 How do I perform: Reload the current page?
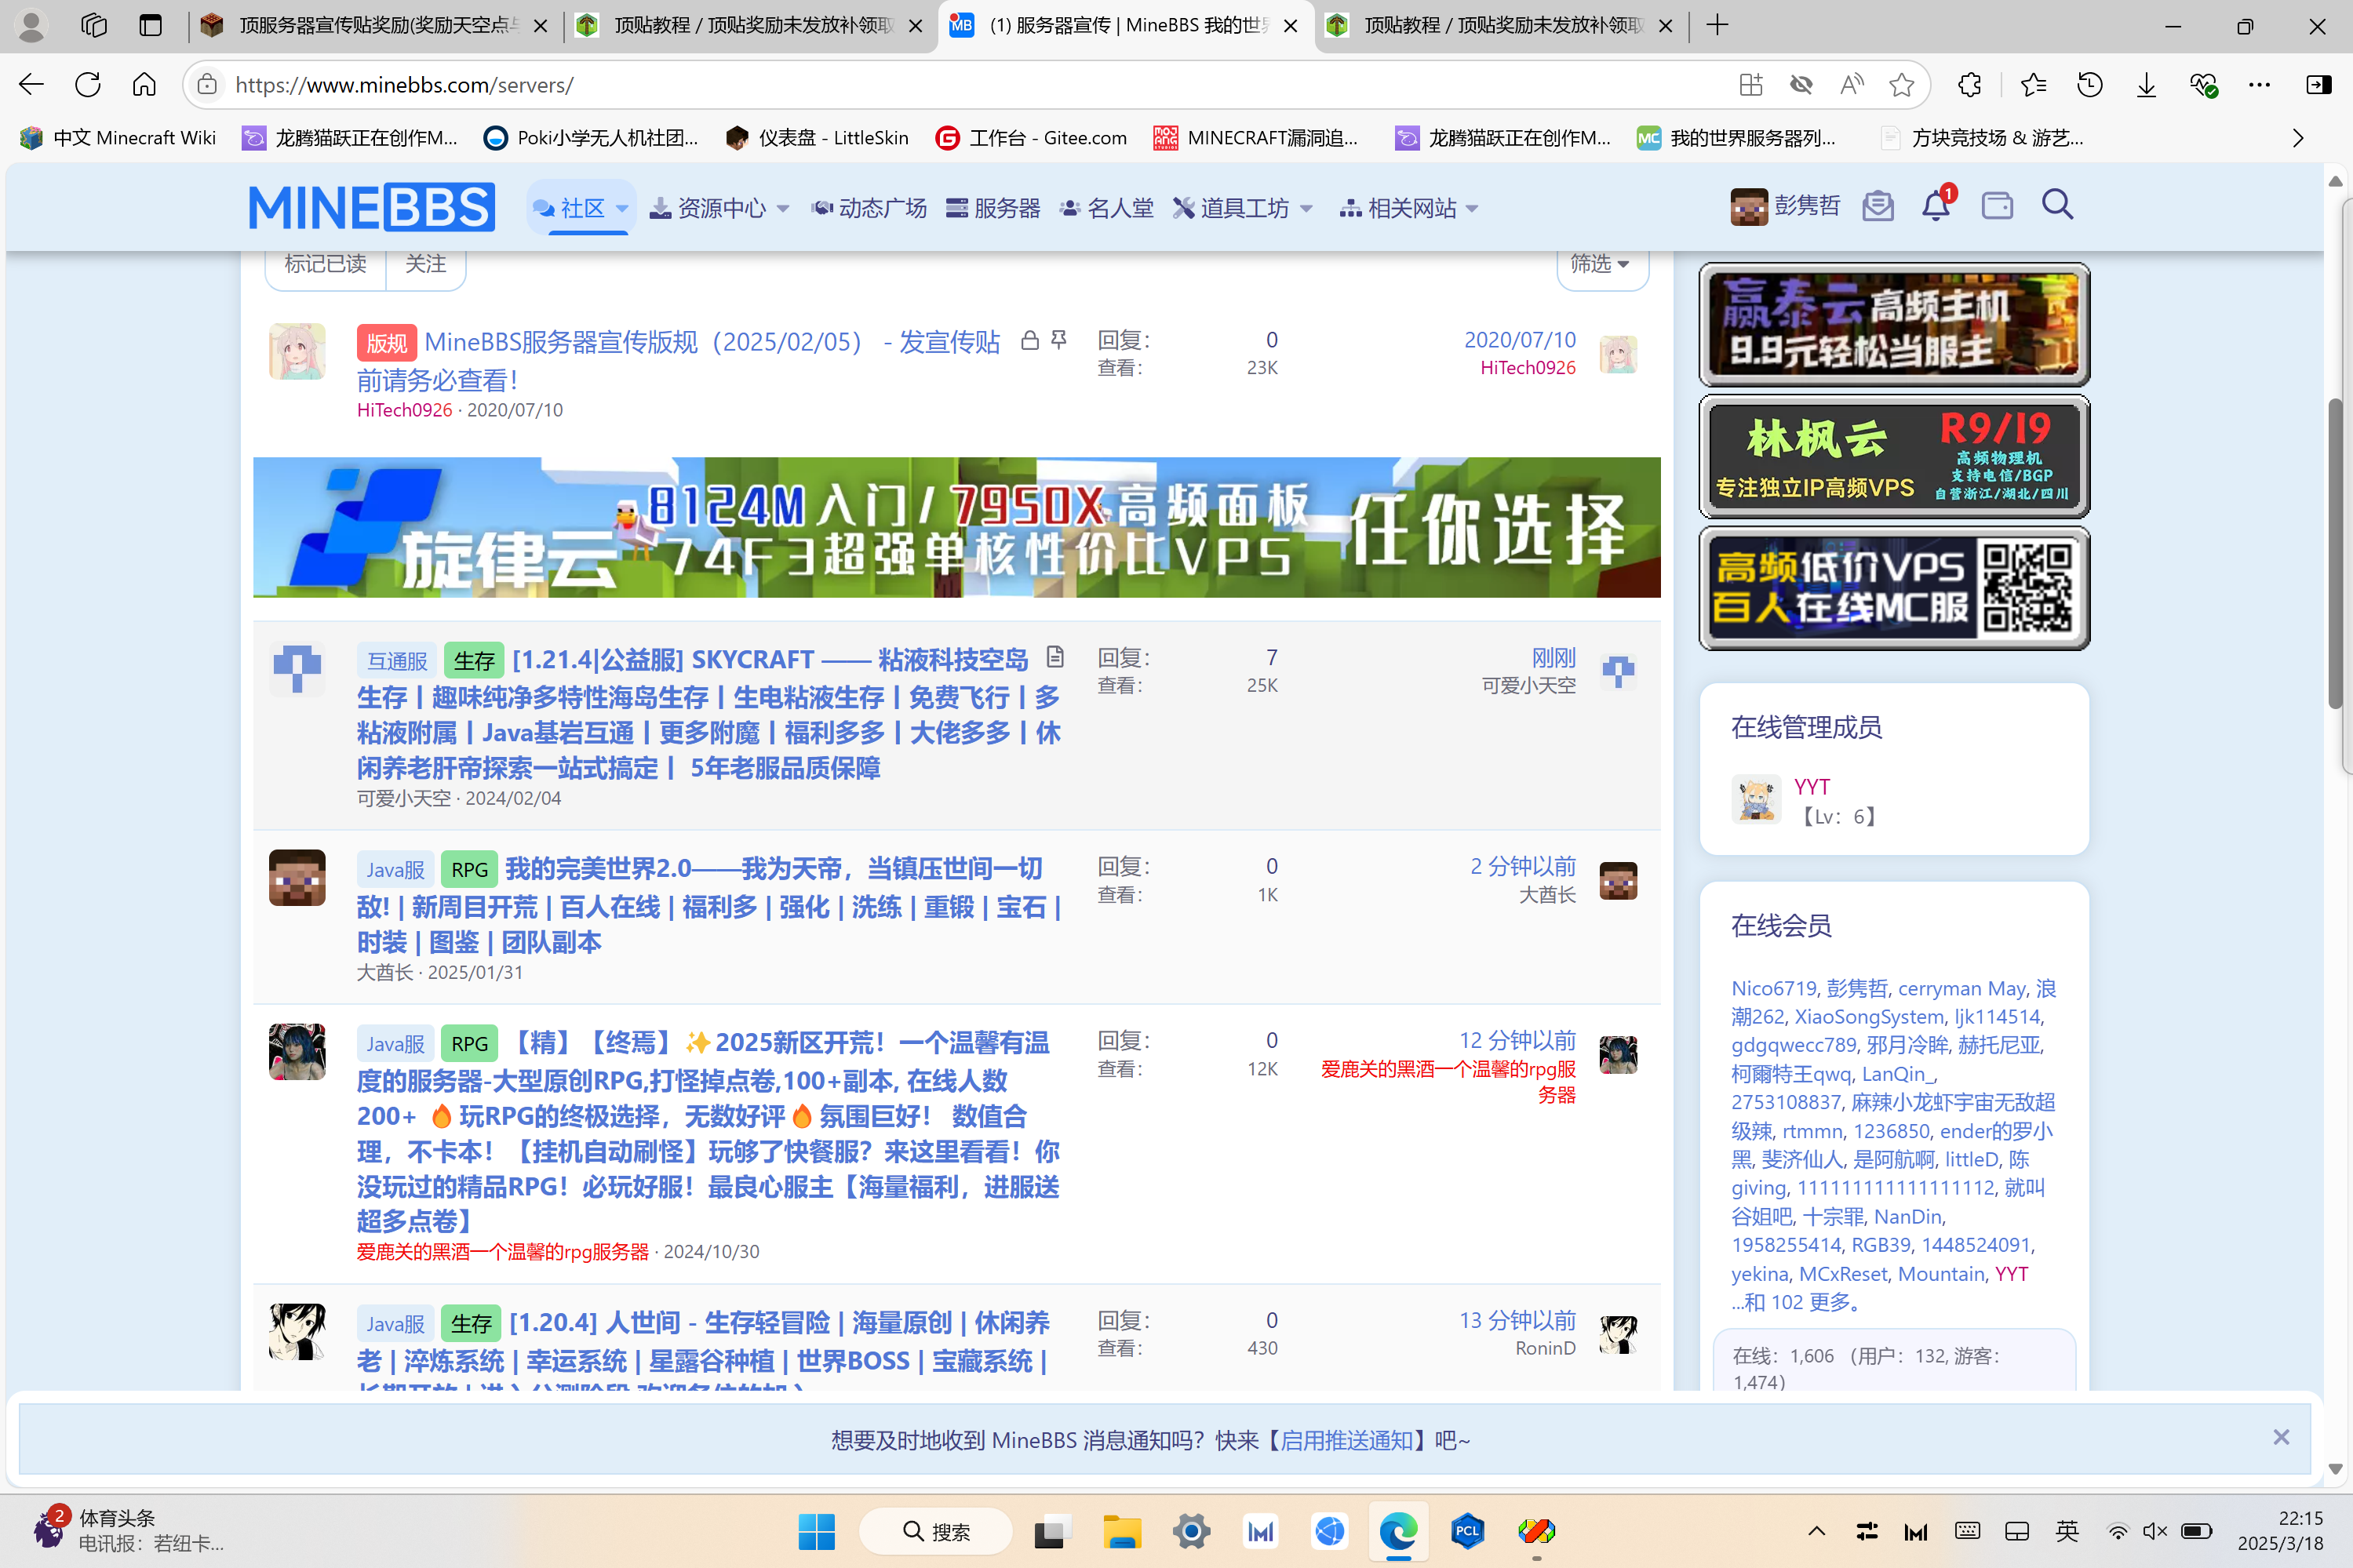88,85
